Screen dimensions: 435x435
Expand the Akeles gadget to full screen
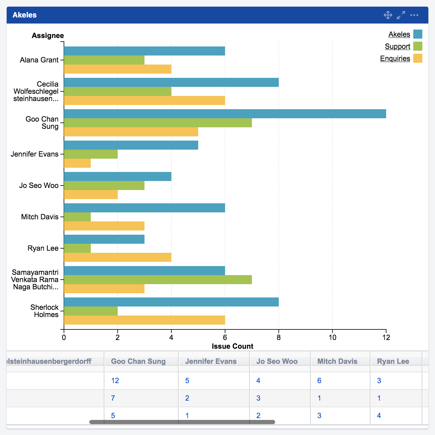coord(401,15)
